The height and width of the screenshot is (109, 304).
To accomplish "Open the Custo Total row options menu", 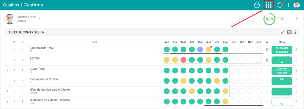I will coord(296,70).
